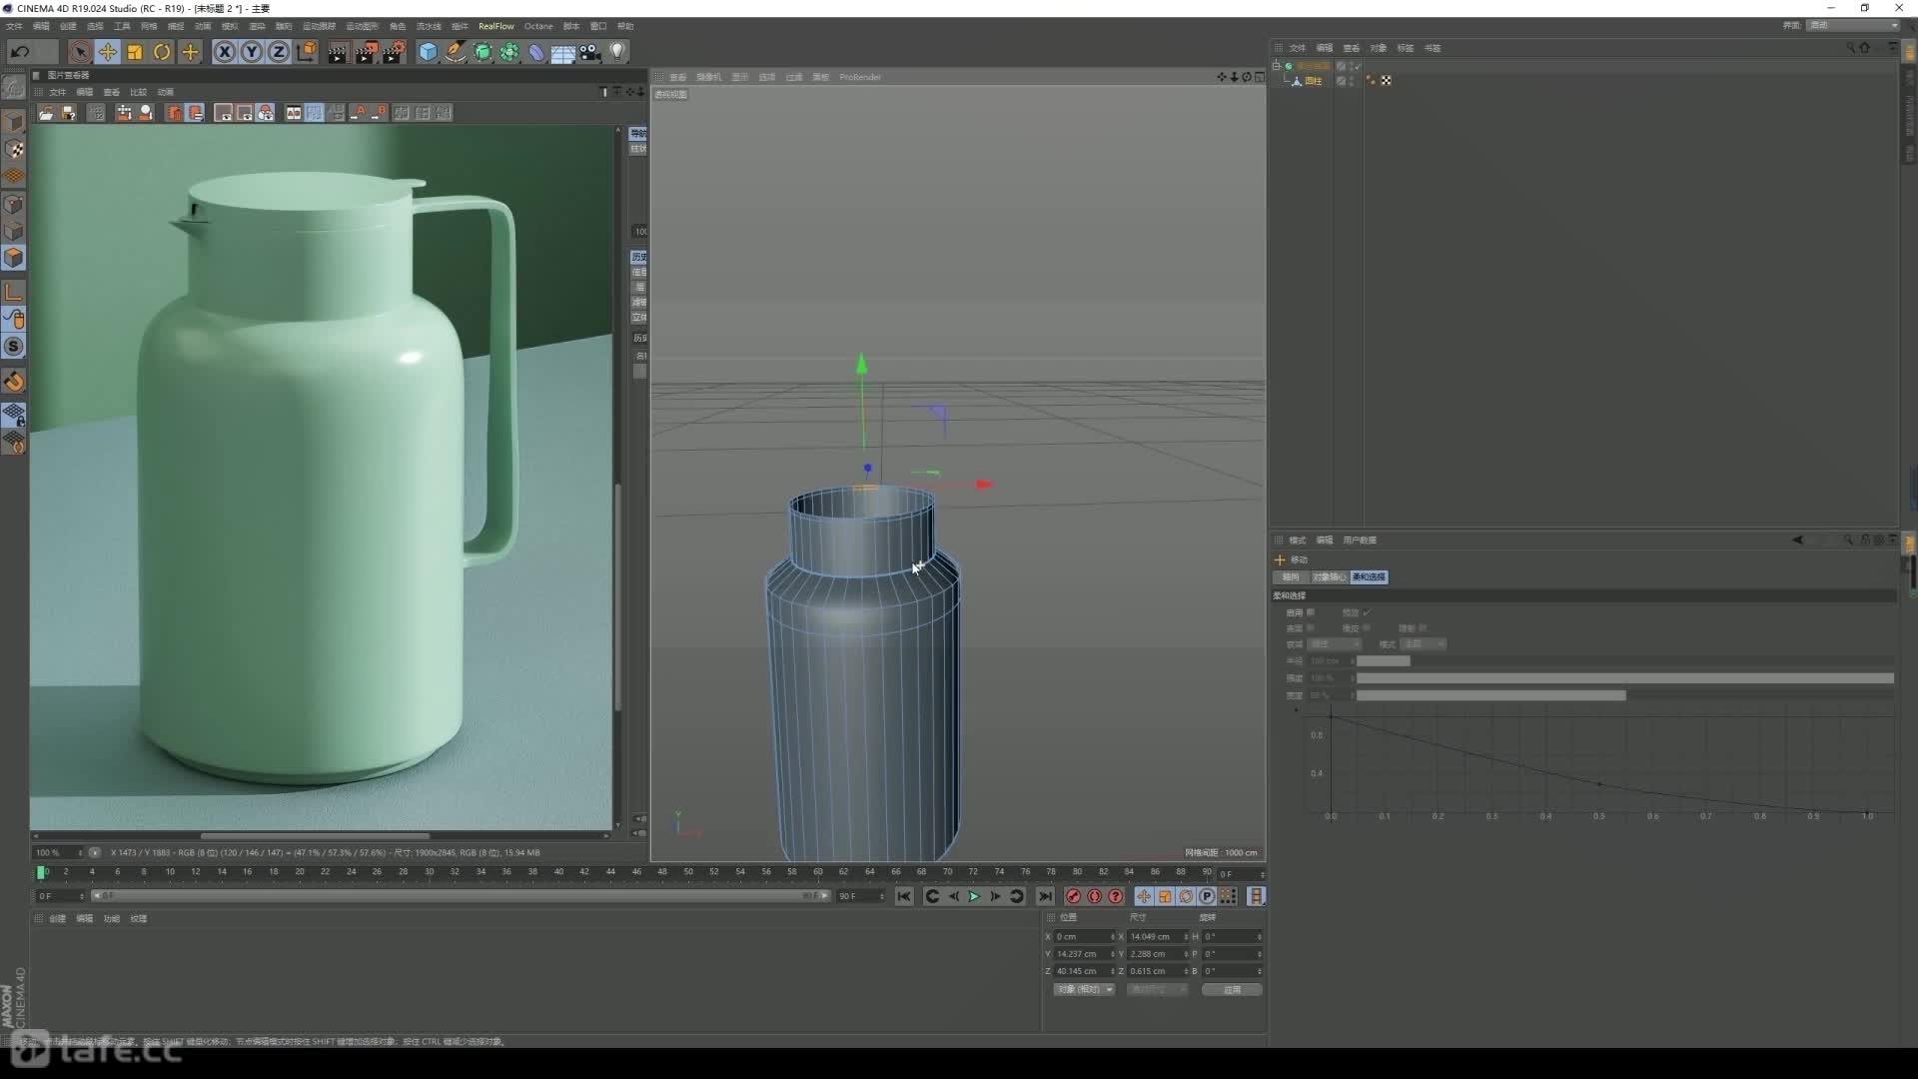This screenshot has width=1918, height=1079.
Task: Toggle the Snap S icon in sidebar
Action: pyautogui.click(x=13, y=347)
